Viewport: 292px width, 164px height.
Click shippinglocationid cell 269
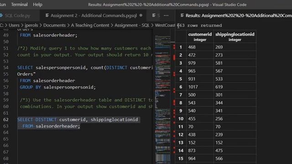click(235, 47)
